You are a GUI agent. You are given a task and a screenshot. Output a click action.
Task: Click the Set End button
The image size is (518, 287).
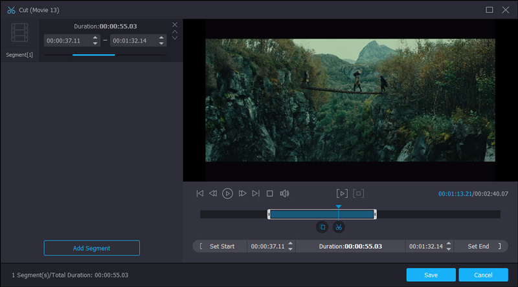tap(479, 246)
